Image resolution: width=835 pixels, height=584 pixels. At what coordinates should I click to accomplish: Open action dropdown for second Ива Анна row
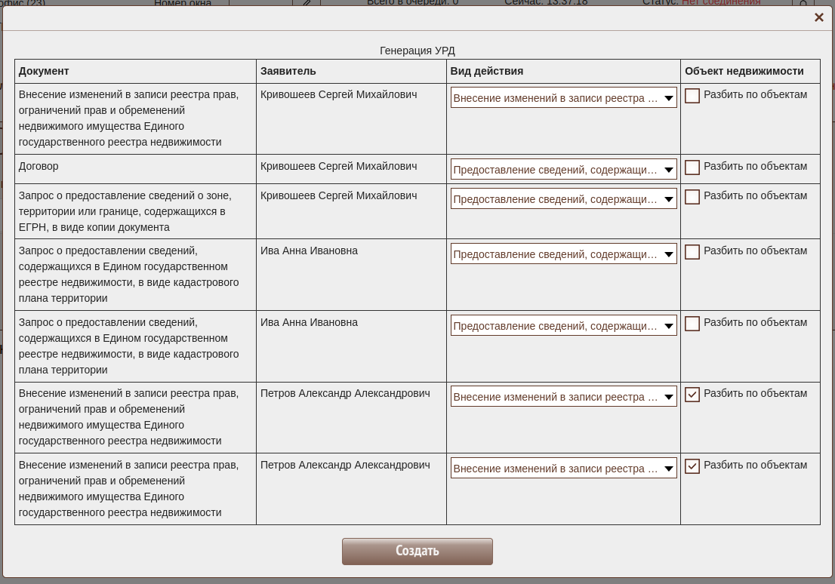click(x=563, y=326)
